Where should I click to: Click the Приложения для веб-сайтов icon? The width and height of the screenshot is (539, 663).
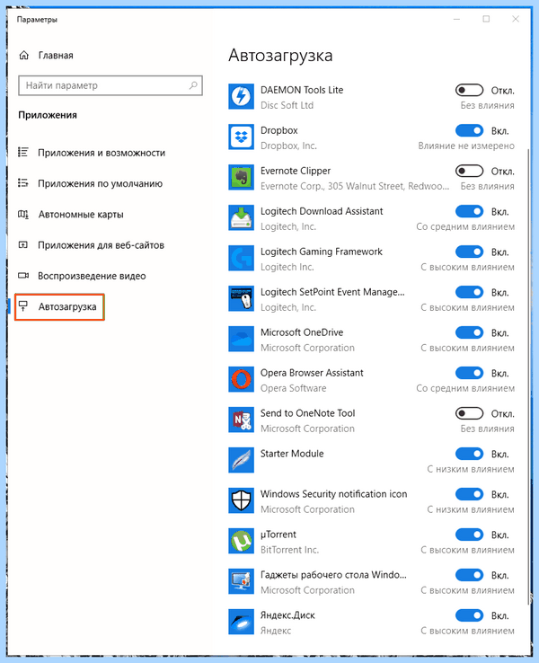point(23,245)
